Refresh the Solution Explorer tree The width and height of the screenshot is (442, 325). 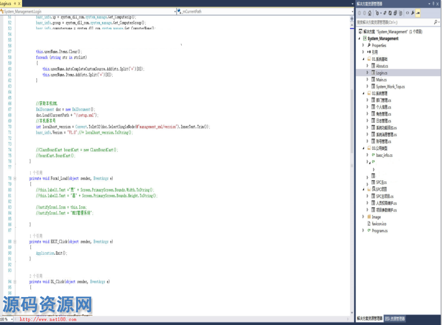point(390,13)
